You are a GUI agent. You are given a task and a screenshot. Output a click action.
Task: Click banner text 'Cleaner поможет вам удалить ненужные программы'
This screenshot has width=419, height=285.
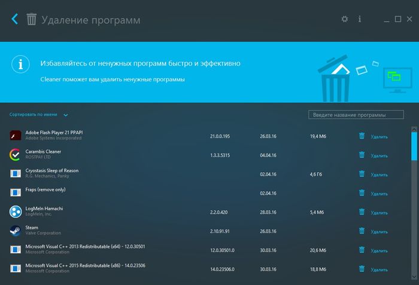coord(113,79)
